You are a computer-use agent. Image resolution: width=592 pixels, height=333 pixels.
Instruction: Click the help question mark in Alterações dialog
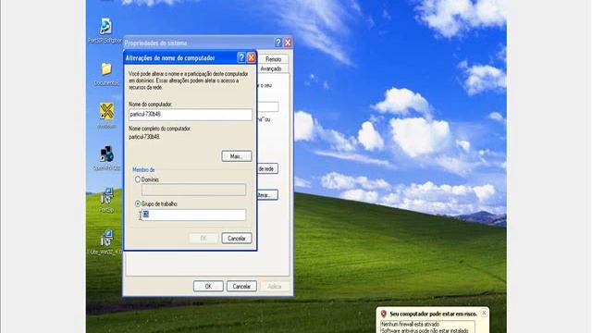(241, 57)
